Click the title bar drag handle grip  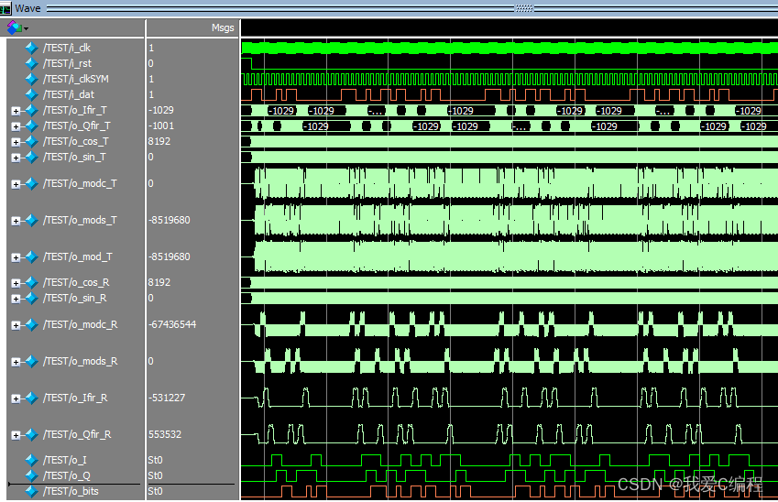[x=524, y=7]
